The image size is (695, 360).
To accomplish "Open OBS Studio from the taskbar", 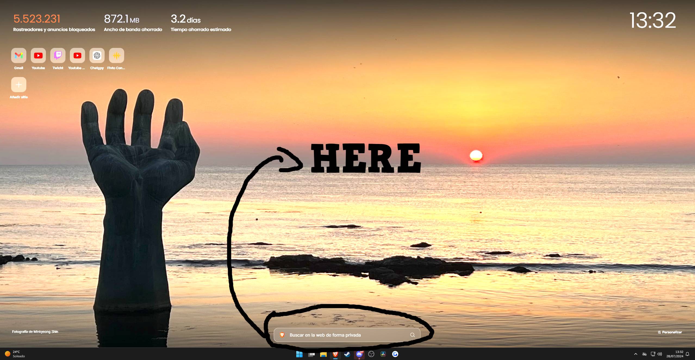I will click(371, 354).
